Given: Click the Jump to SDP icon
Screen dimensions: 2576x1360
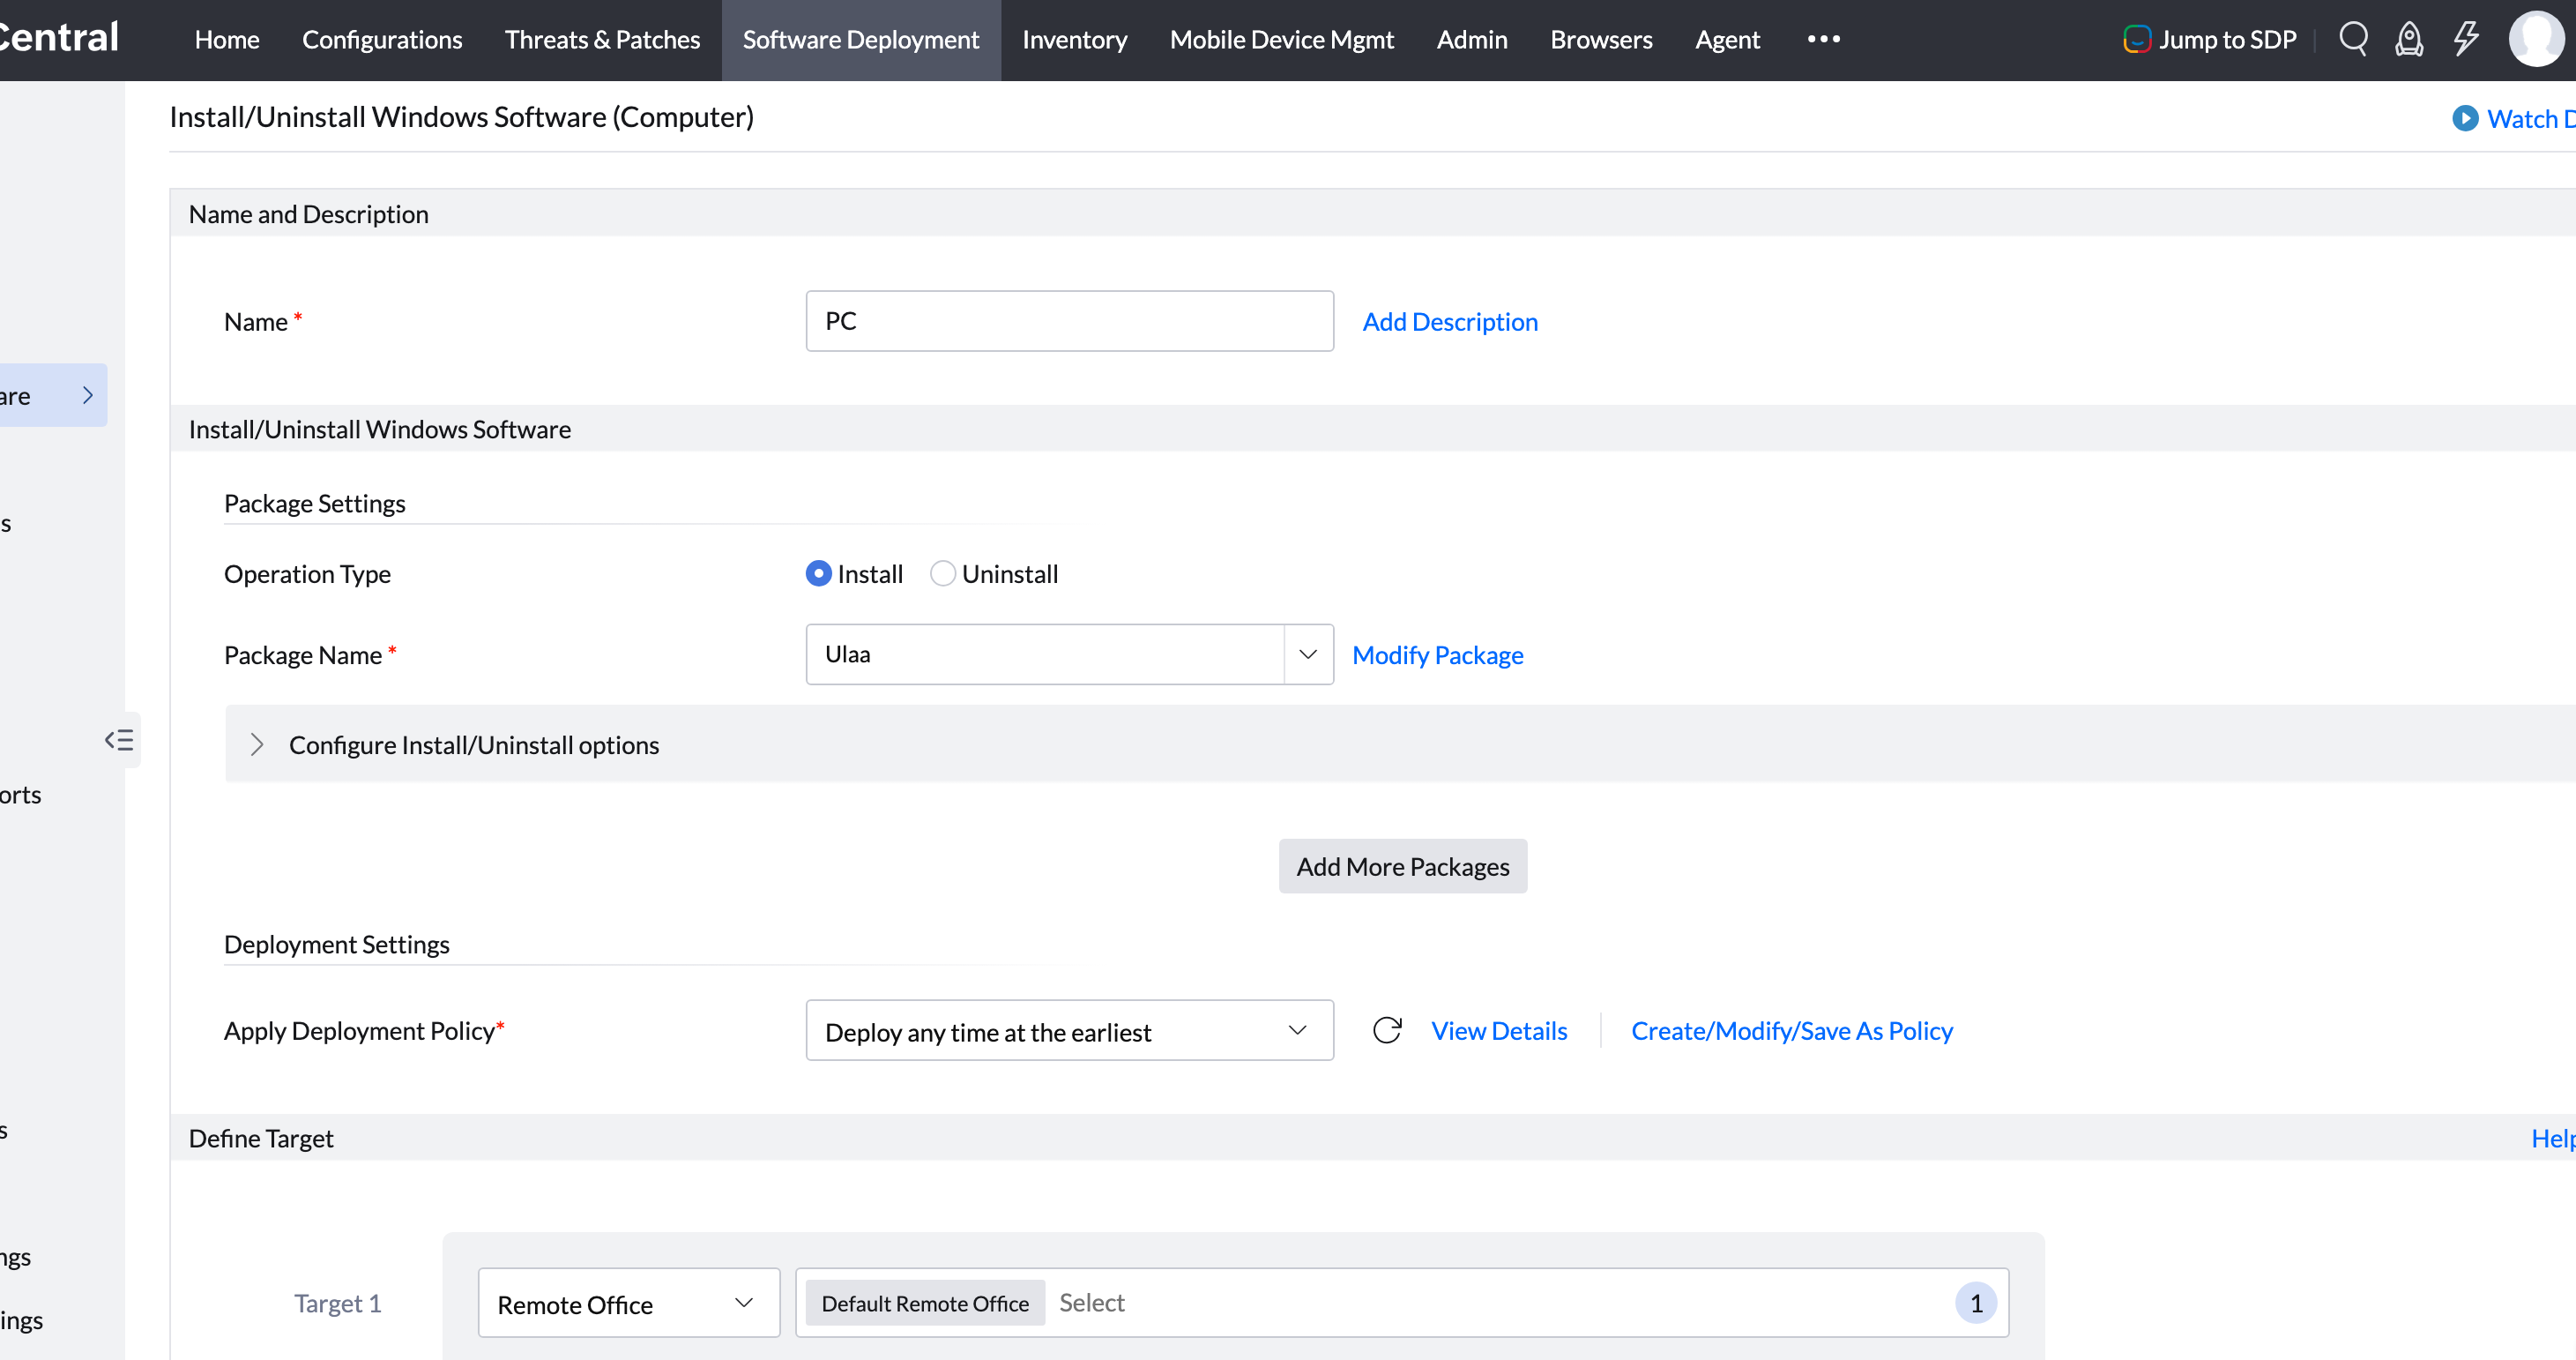Looking at the screenshot, I should click(2136, 39).
